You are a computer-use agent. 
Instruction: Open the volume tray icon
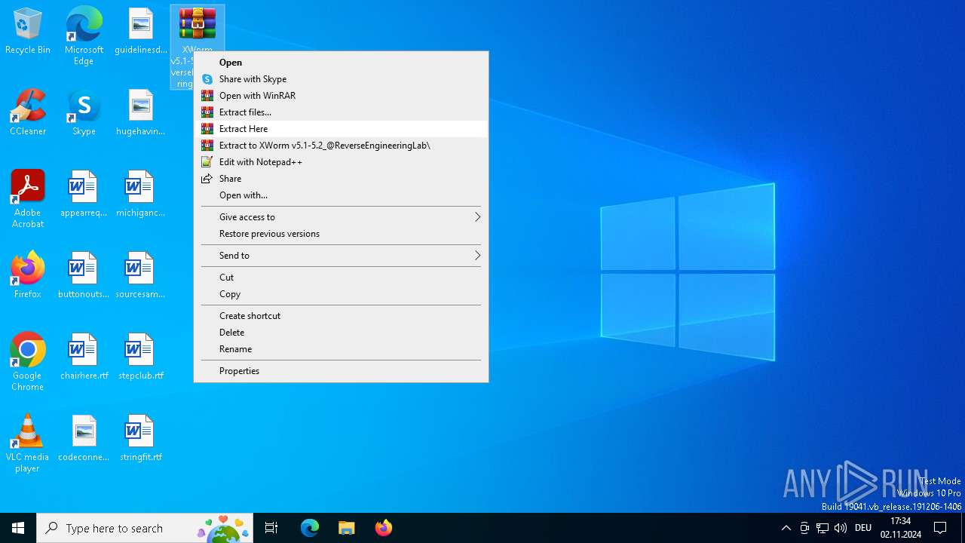click(841, 528)
